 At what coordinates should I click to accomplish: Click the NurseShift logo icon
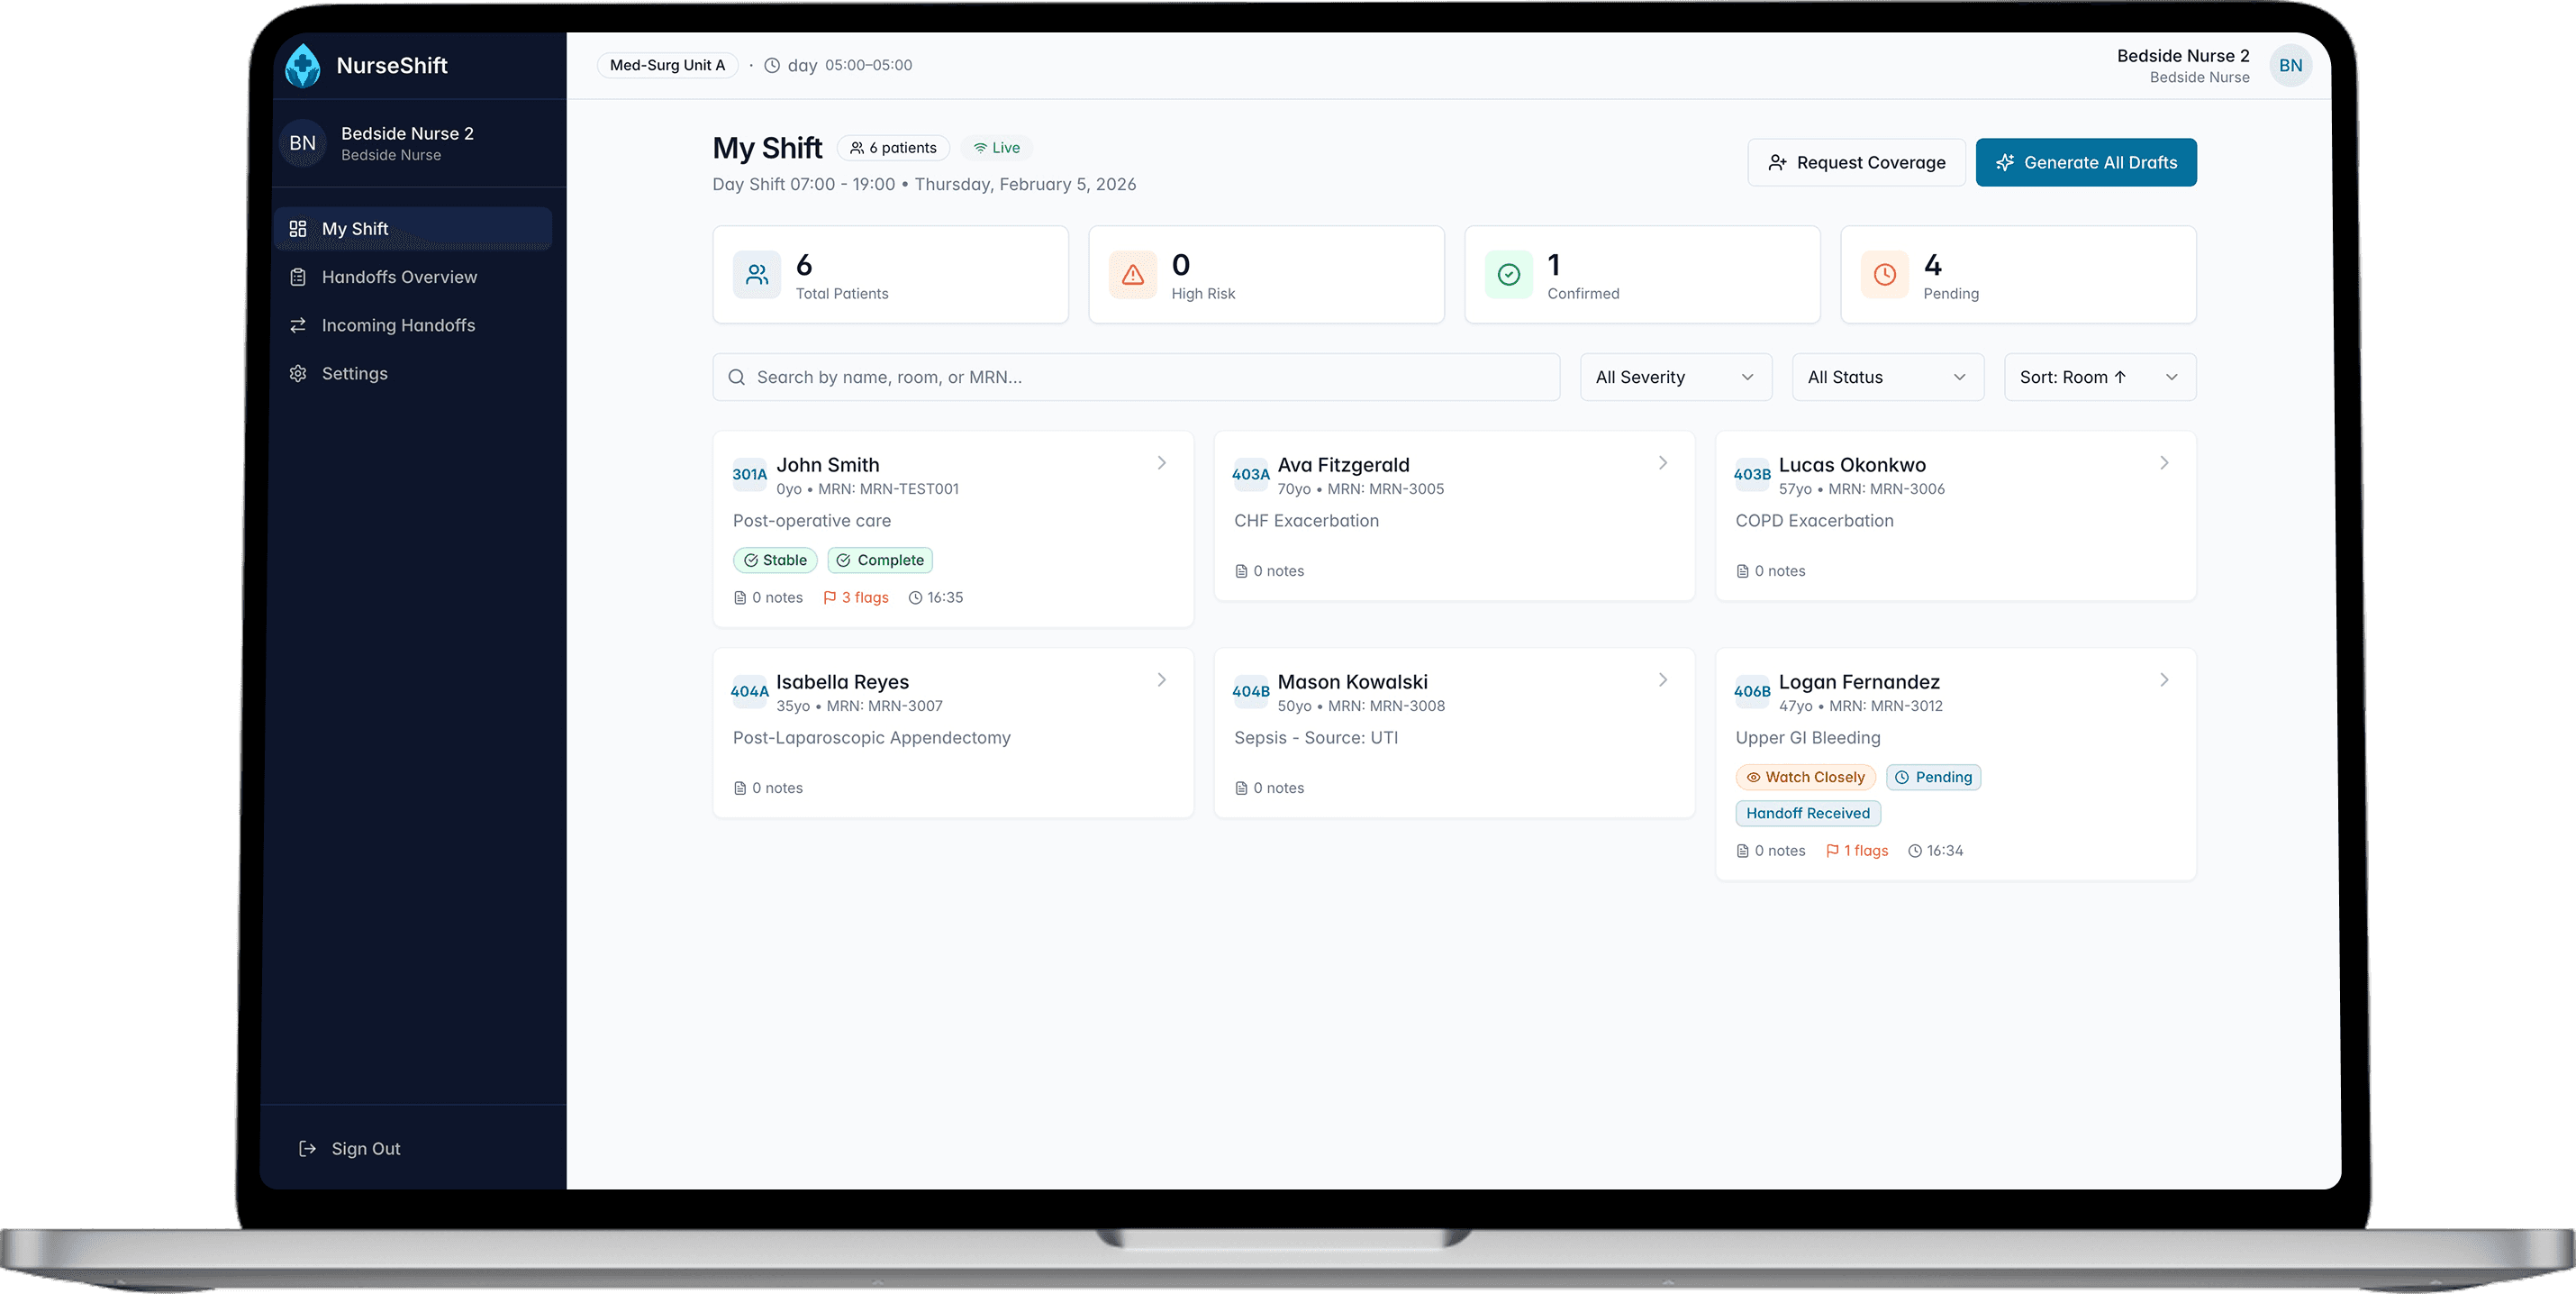point(302,66)
